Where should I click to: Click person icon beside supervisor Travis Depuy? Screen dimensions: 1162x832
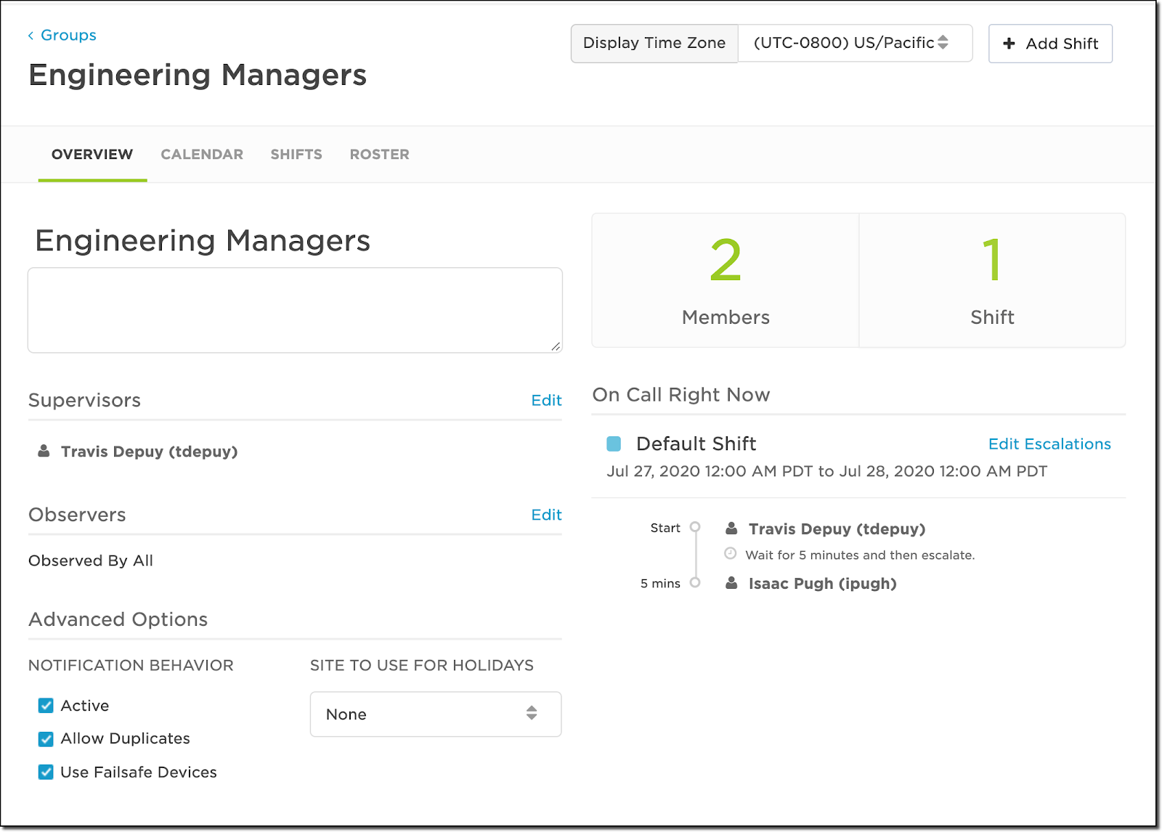pyautogui.click(x=44, y=452)
